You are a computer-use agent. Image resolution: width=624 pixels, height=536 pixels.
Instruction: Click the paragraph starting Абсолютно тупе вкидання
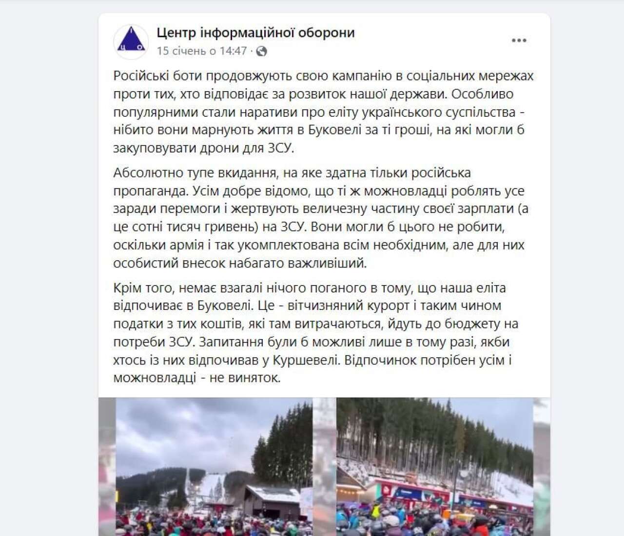click(x=321, y=218)
